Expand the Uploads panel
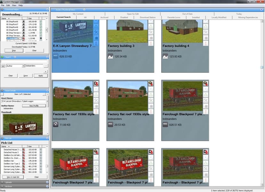 coord(47,182)
